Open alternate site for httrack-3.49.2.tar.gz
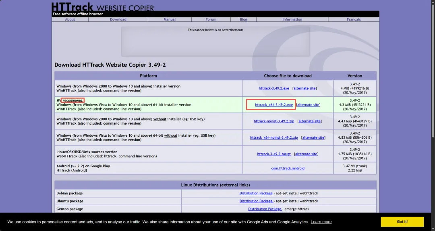 (306, 154)
